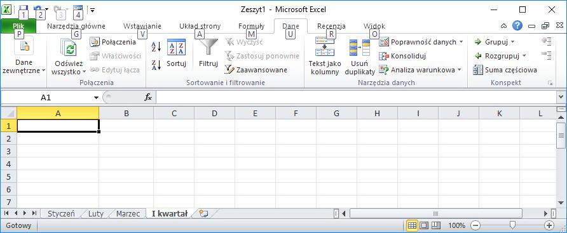Minimize the ribbon caret icon
This screenshot has height=233, width=567.
coord(503,26)
